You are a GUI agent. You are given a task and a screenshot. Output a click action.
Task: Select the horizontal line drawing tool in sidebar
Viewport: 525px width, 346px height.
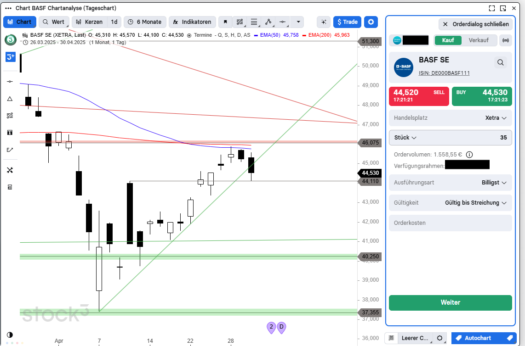pyautogui.click(x=10, y=82)
